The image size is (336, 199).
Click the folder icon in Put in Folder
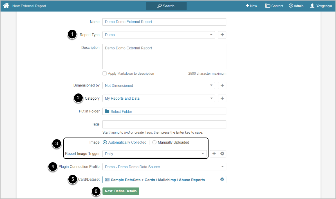point(107,111)
